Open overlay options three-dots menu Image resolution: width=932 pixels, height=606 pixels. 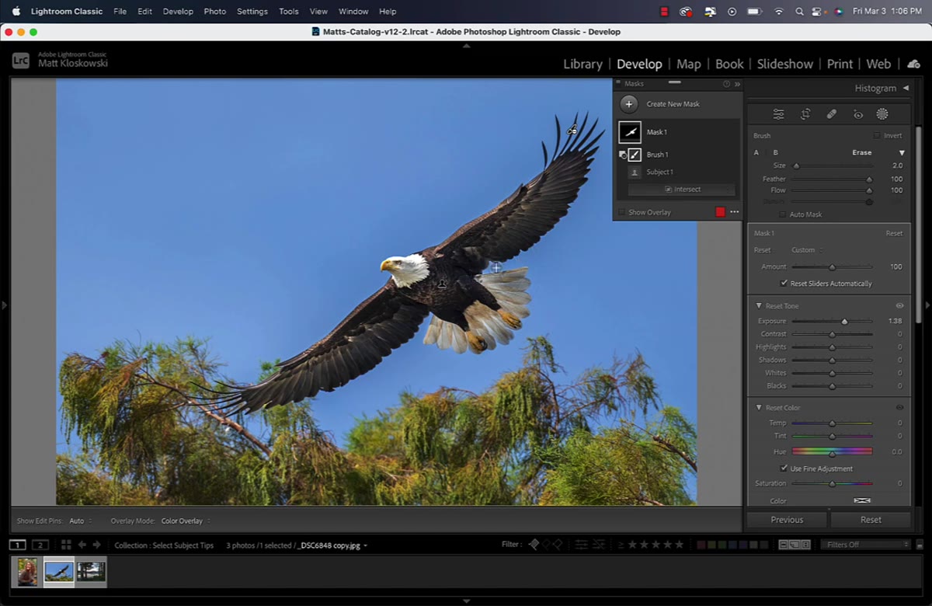click(x=734, y=212)
